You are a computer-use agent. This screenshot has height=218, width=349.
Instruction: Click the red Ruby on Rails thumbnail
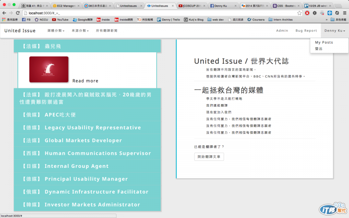pos(49,69)
